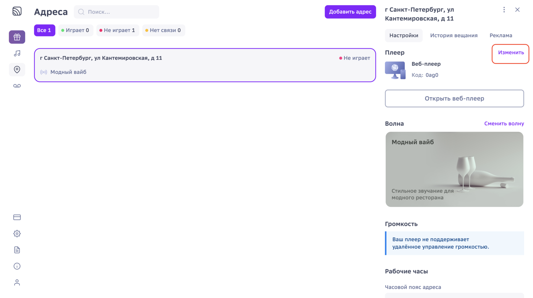Click the Рабочие часы heading
The image size is (533, 298).
click(x=406, y=271)
